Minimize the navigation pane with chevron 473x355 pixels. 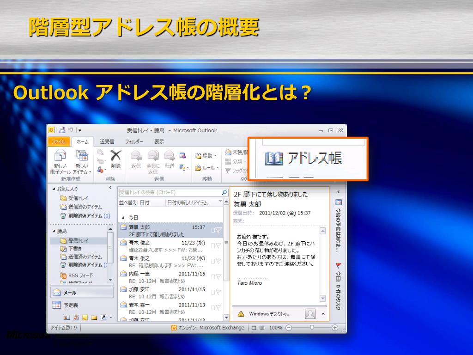pyautogui.click(x=110, y=188)
